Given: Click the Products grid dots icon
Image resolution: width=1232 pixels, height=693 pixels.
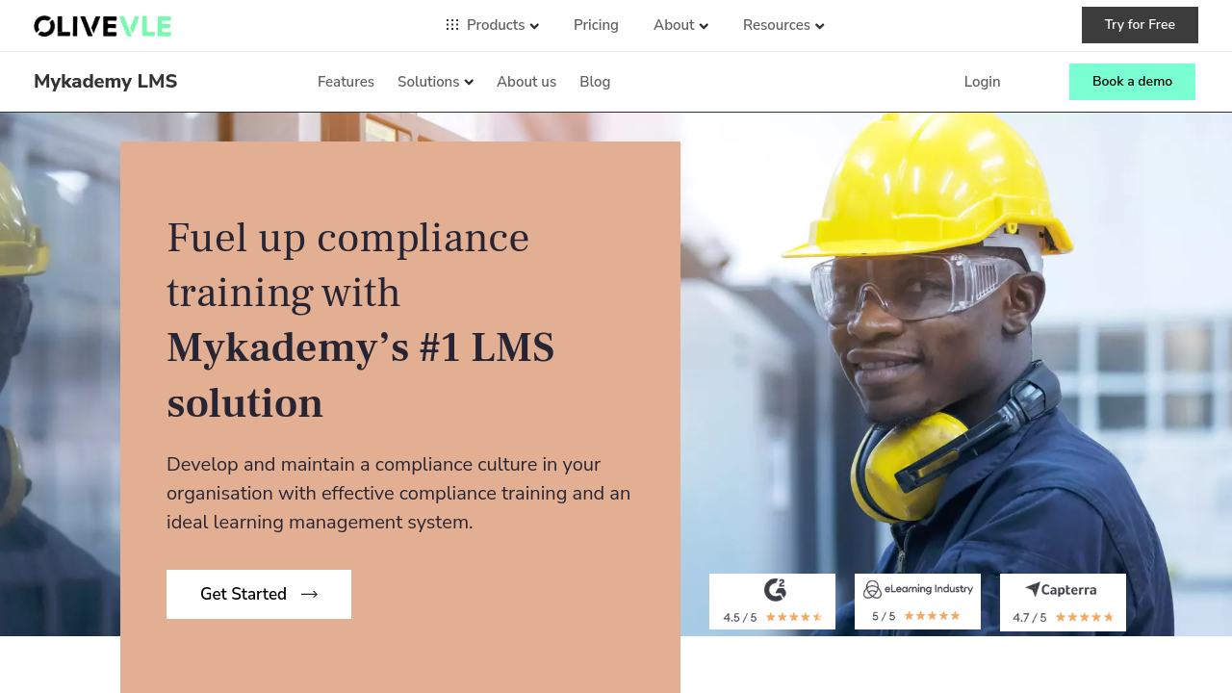Looking at the screenshot, I should point(452,25).
